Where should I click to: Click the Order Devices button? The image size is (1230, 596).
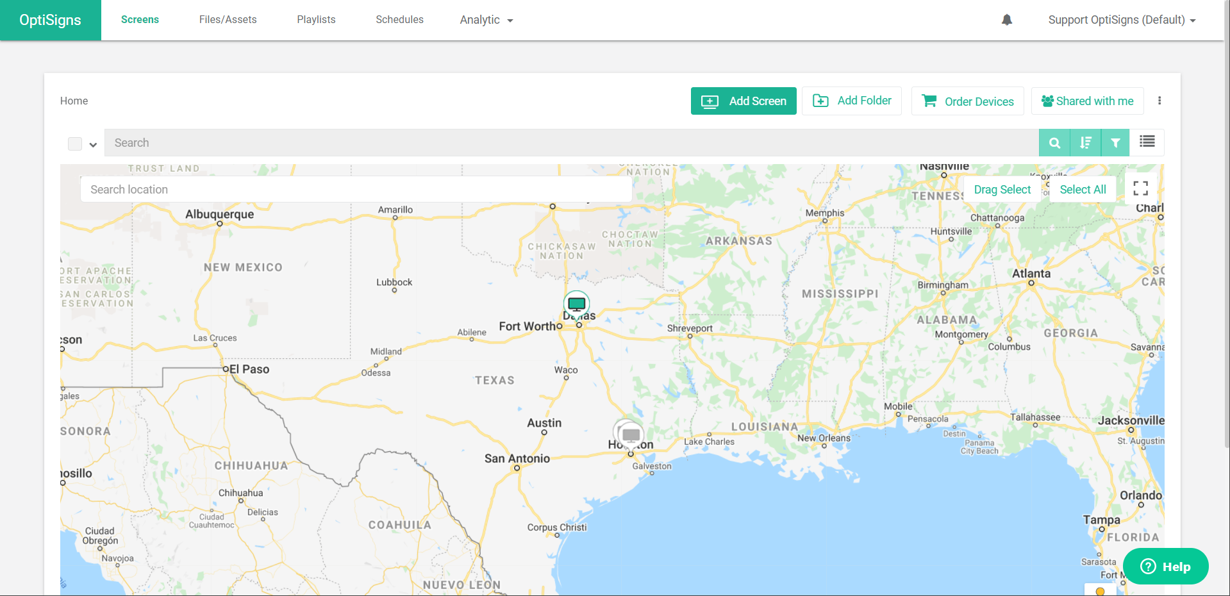pos(967,101)
